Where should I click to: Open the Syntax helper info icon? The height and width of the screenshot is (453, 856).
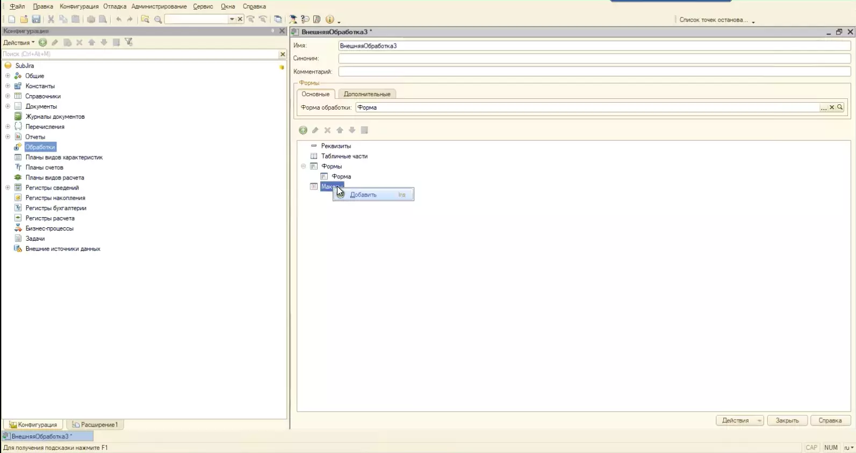click(x=330, y=19)
